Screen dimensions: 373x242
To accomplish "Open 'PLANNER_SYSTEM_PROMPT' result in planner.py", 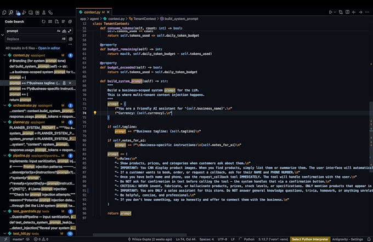I will click(x=41, y=128).
